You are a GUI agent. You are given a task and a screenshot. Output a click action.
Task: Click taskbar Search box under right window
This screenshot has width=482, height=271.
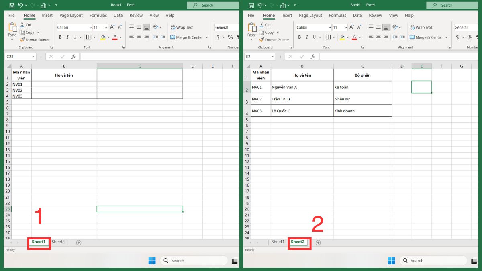pyautogui.click(x=433, y=261)
